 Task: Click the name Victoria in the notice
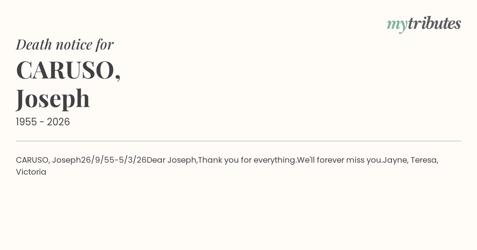point(31,172)
